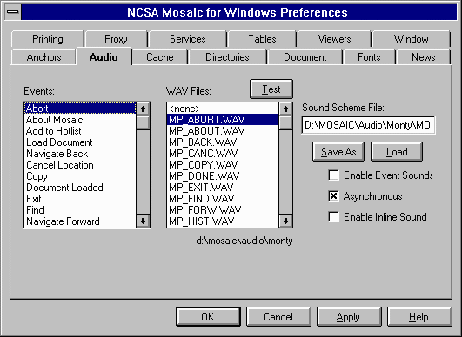
Task: Switch to the News tab
Action: click(424, 57)
